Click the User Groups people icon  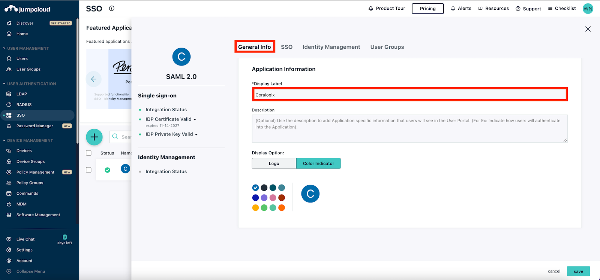point(9,69)
